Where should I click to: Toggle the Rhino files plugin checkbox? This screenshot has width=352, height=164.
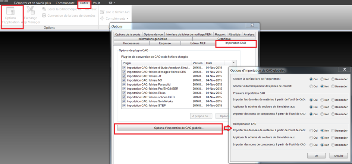coord(124,93)
